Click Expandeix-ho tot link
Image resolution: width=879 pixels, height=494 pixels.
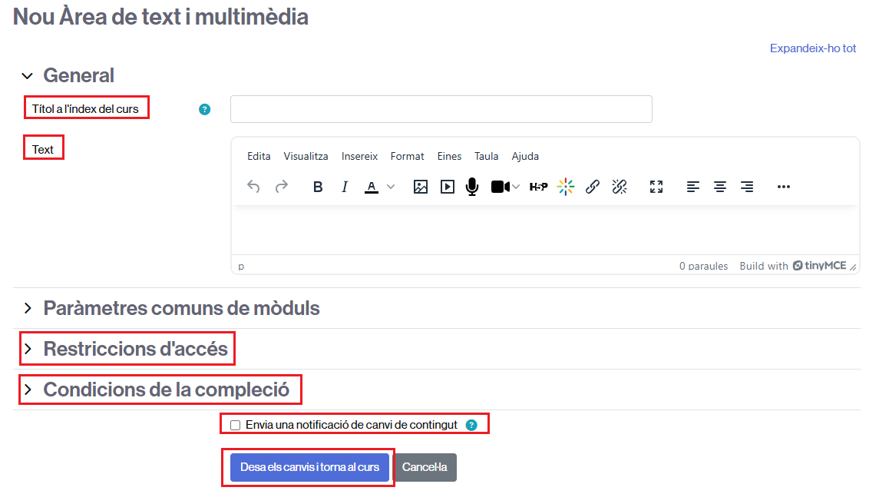coord(813,48)
